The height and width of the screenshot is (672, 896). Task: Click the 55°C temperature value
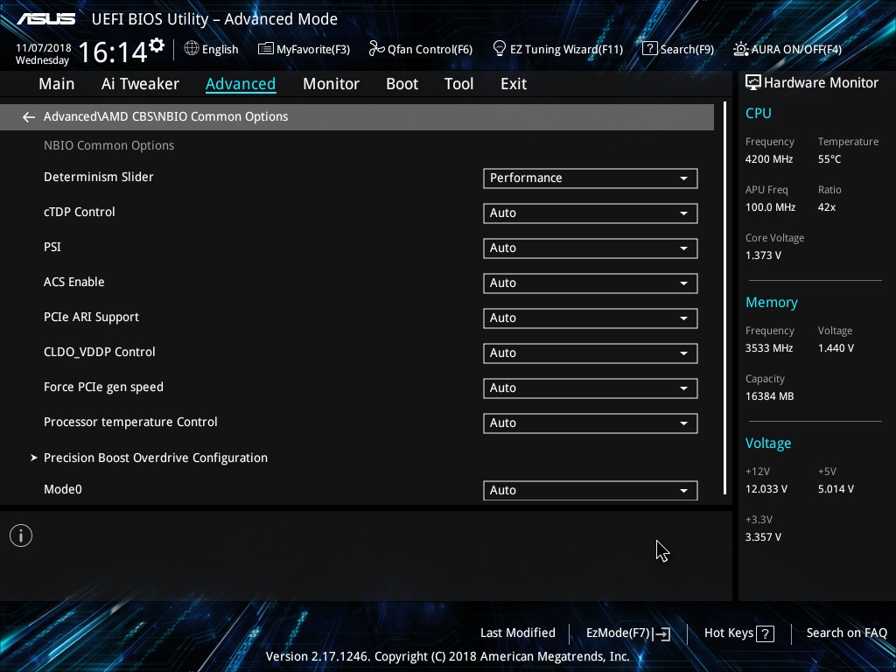pos(829,159)
